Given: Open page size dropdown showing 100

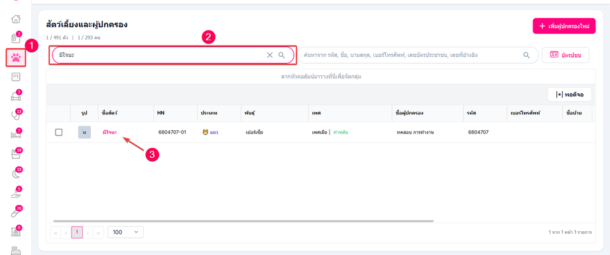Looking at the screenshot, I should (126, 232).
